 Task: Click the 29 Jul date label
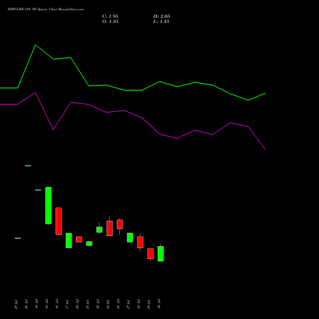tap(149, 304)
